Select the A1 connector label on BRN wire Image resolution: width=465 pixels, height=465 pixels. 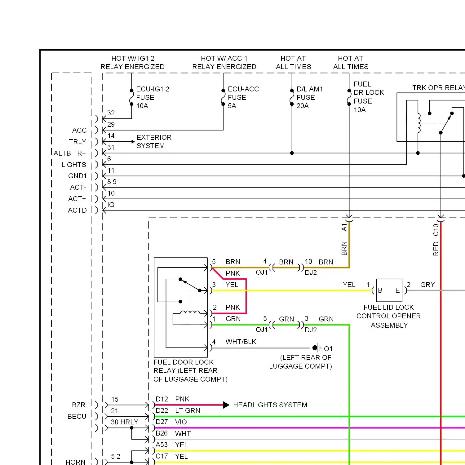click(344, 227)
